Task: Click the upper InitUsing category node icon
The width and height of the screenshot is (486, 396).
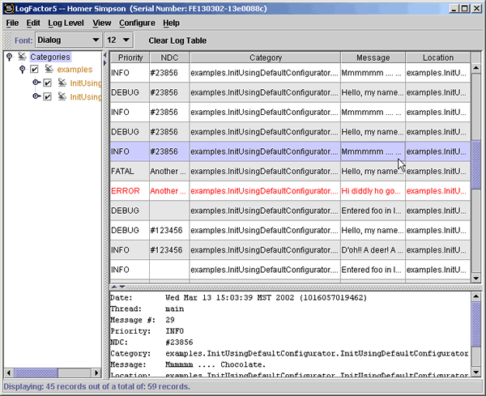Action: [62, 83]
